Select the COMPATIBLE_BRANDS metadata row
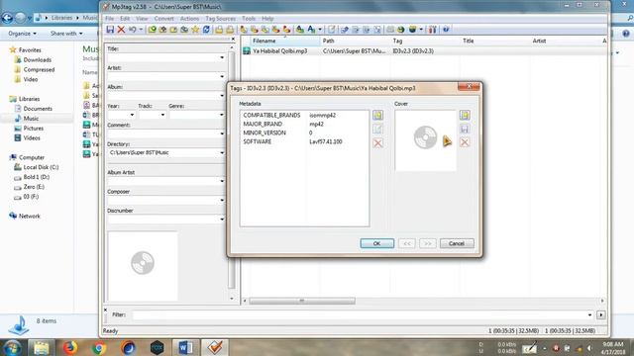Image resolution: width=634 pixels, height=356 pixels. (x=304, y=116)
